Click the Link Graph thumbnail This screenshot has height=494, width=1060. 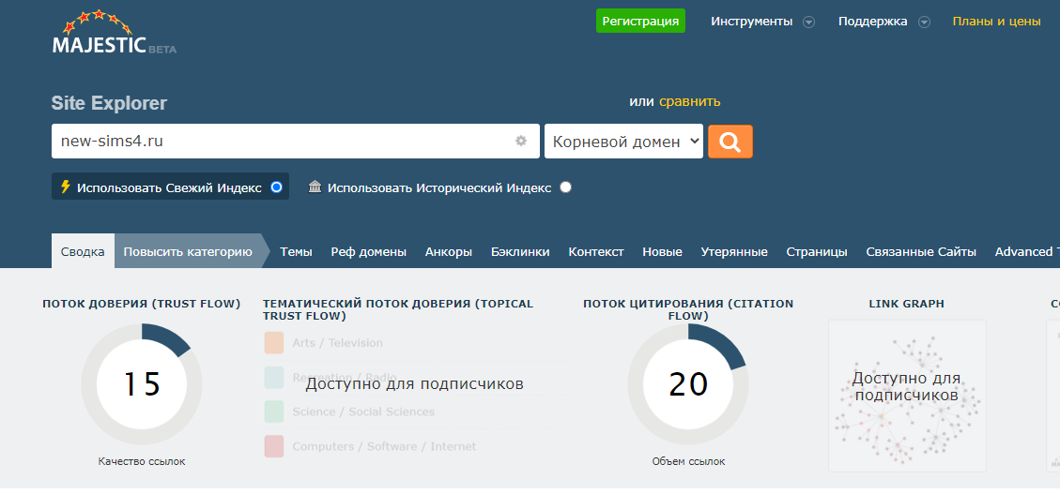point(907,396)
